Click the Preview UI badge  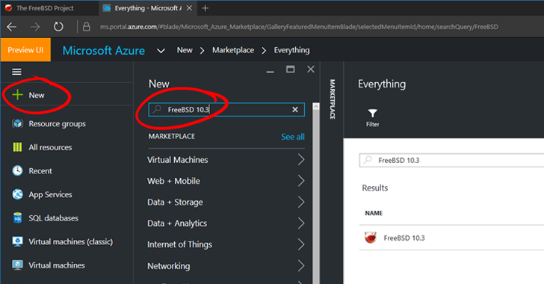[x=25, y=50]
